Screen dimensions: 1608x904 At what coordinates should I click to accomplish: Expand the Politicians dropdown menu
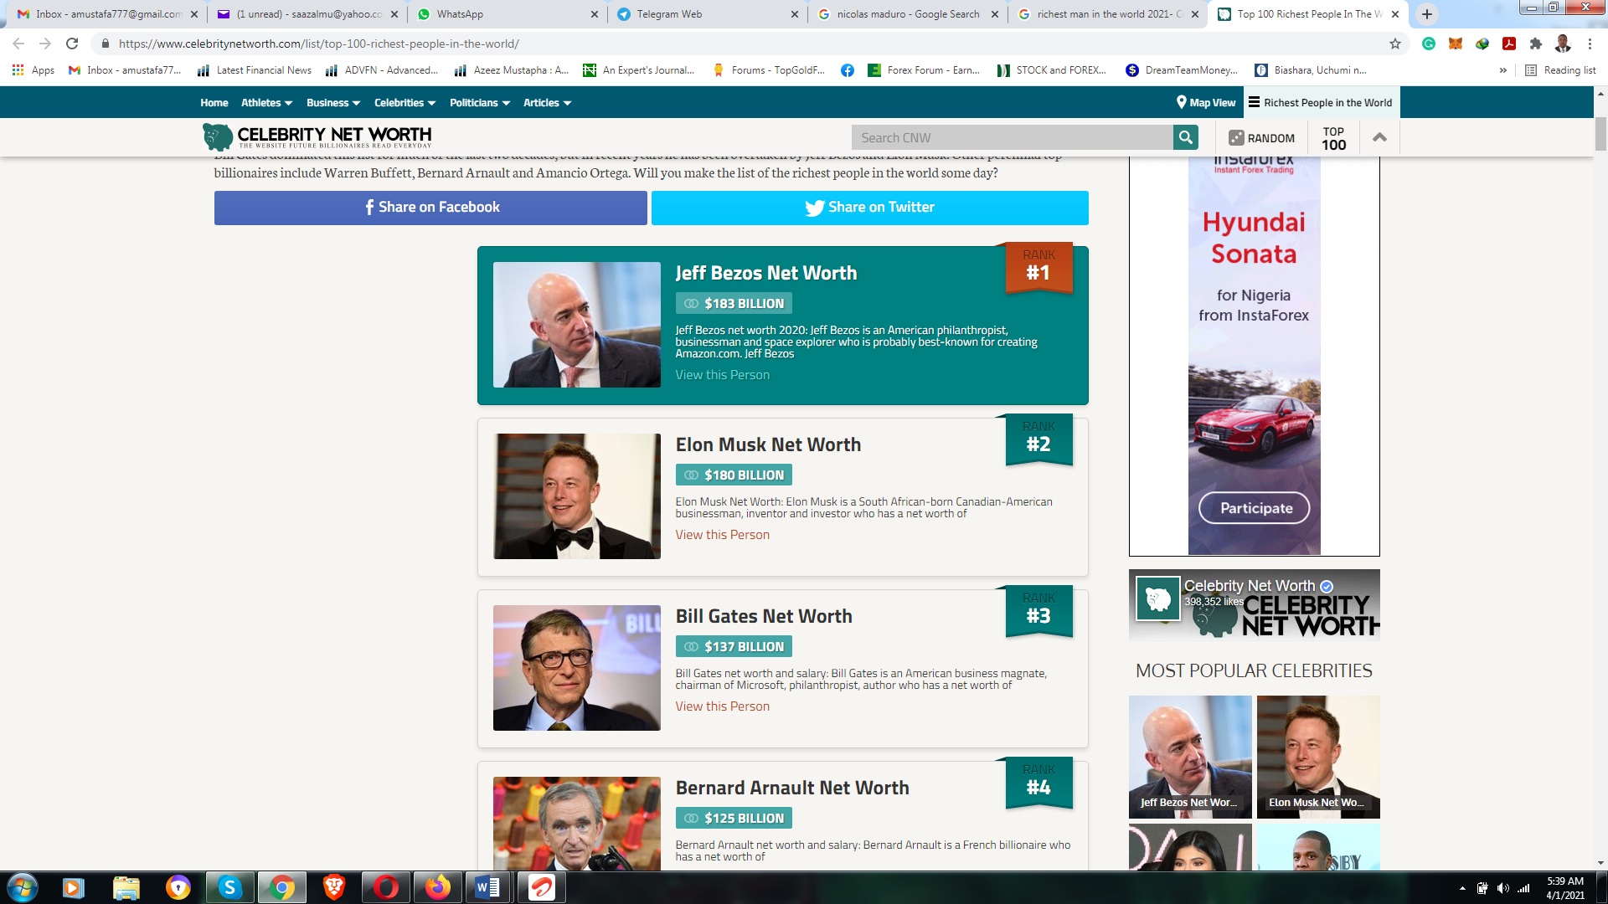(x=479, y=102)
